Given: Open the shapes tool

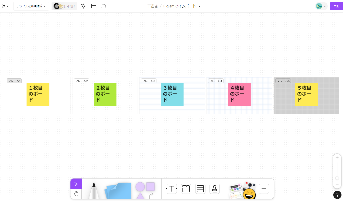Looking at the screenshot, I should click(x=145, y=190).
